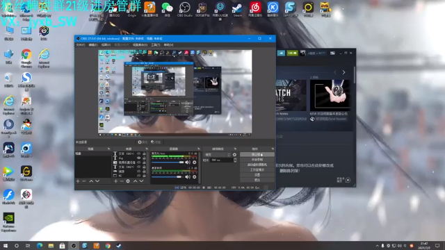Toggle visibility eye of the fourth source row
Viewport: 445px width, 250px height.
(x=139, y=167)
